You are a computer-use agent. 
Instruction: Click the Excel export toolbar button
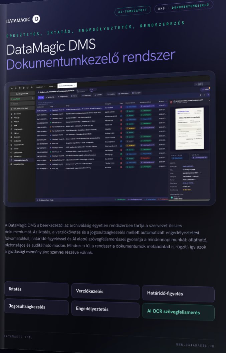click(x=124, y=93)
